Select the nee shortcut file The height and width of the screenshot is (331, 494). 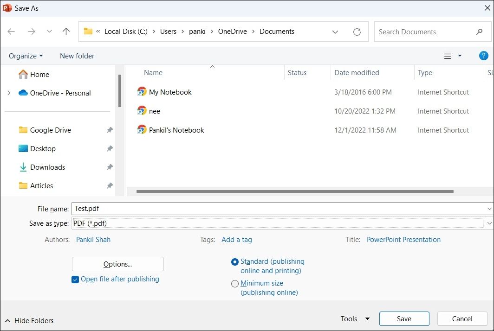(153, 111)
